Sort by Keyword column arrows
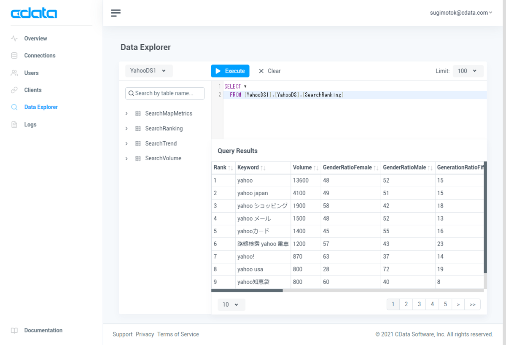This screenshot has width=506, height=345. (x=263, y=168)
